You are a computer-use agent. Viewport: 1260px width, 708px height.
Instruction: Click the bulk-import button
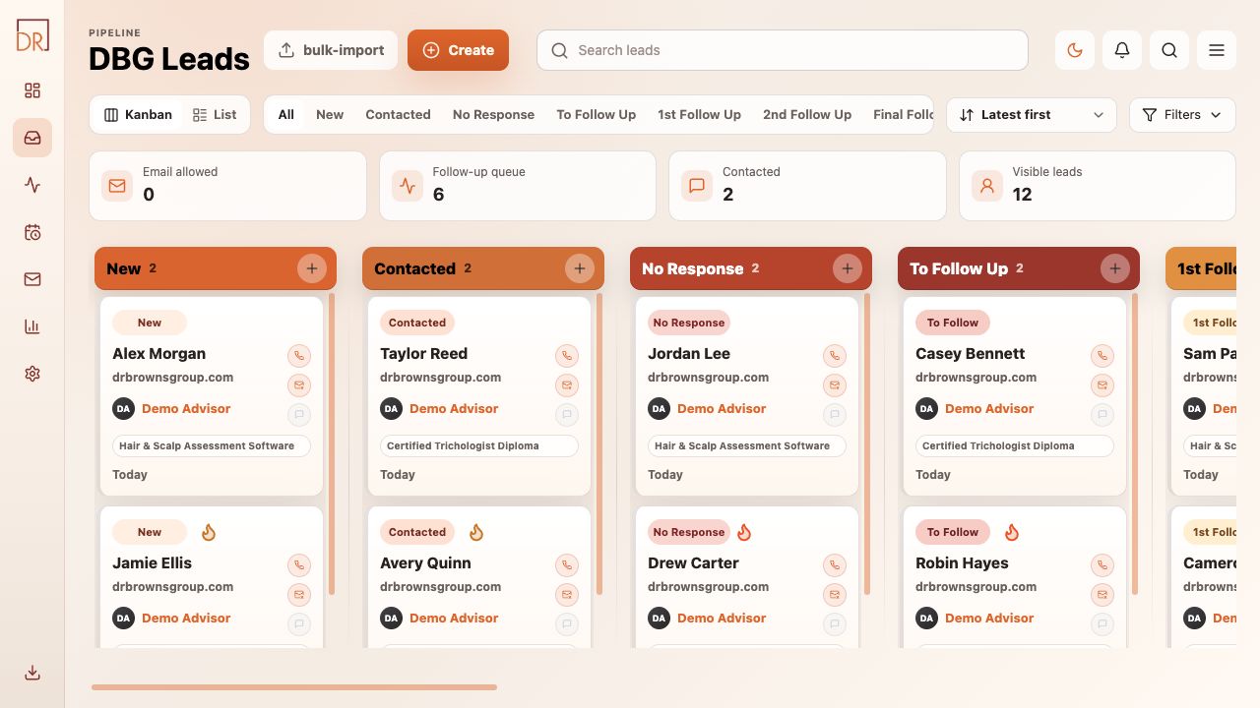click(x=331, y=50)
